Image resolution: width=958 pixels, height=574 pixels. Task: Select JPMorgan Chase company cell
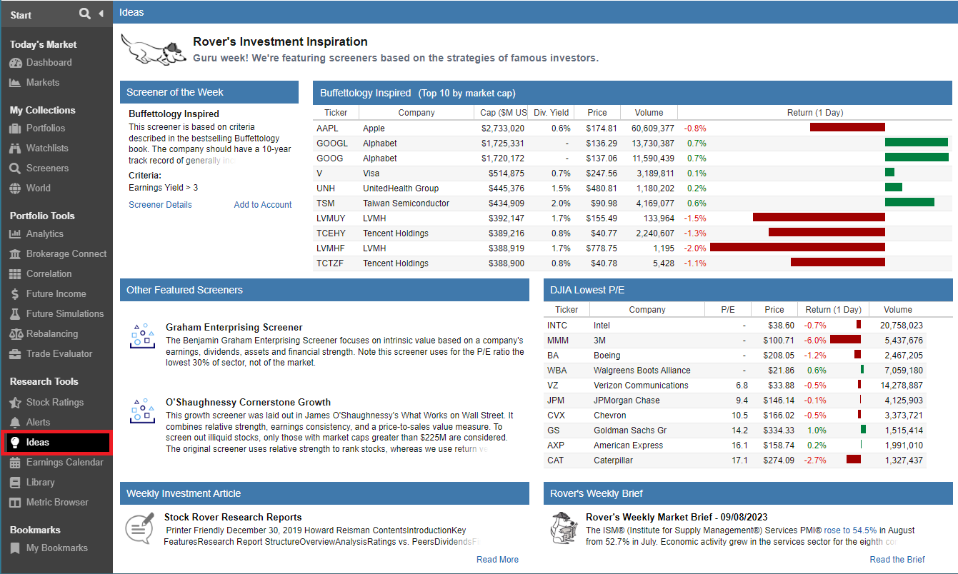pyautogui.click(x=647, y=401)
